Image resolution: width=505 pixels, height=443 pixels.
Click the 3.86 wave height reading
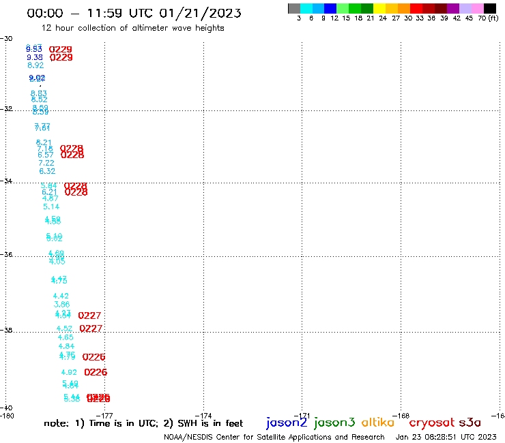click(x=61, y=305)
